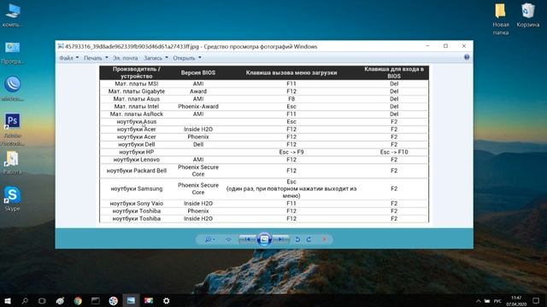This screenshot has width=547, height=307.
Task: Maximize the photo viewer window
Action: [x=445, y=46]
